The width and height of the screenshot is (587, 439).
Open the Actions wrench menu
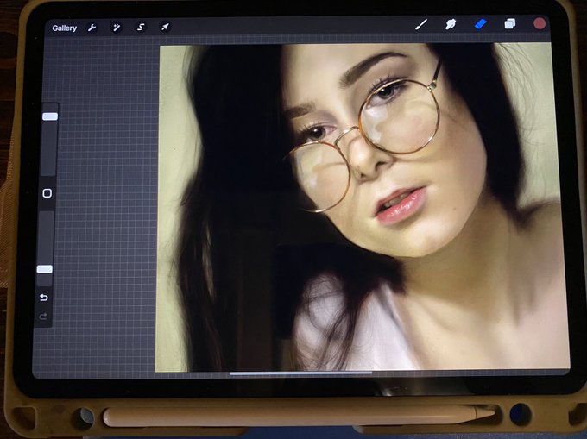92,28
